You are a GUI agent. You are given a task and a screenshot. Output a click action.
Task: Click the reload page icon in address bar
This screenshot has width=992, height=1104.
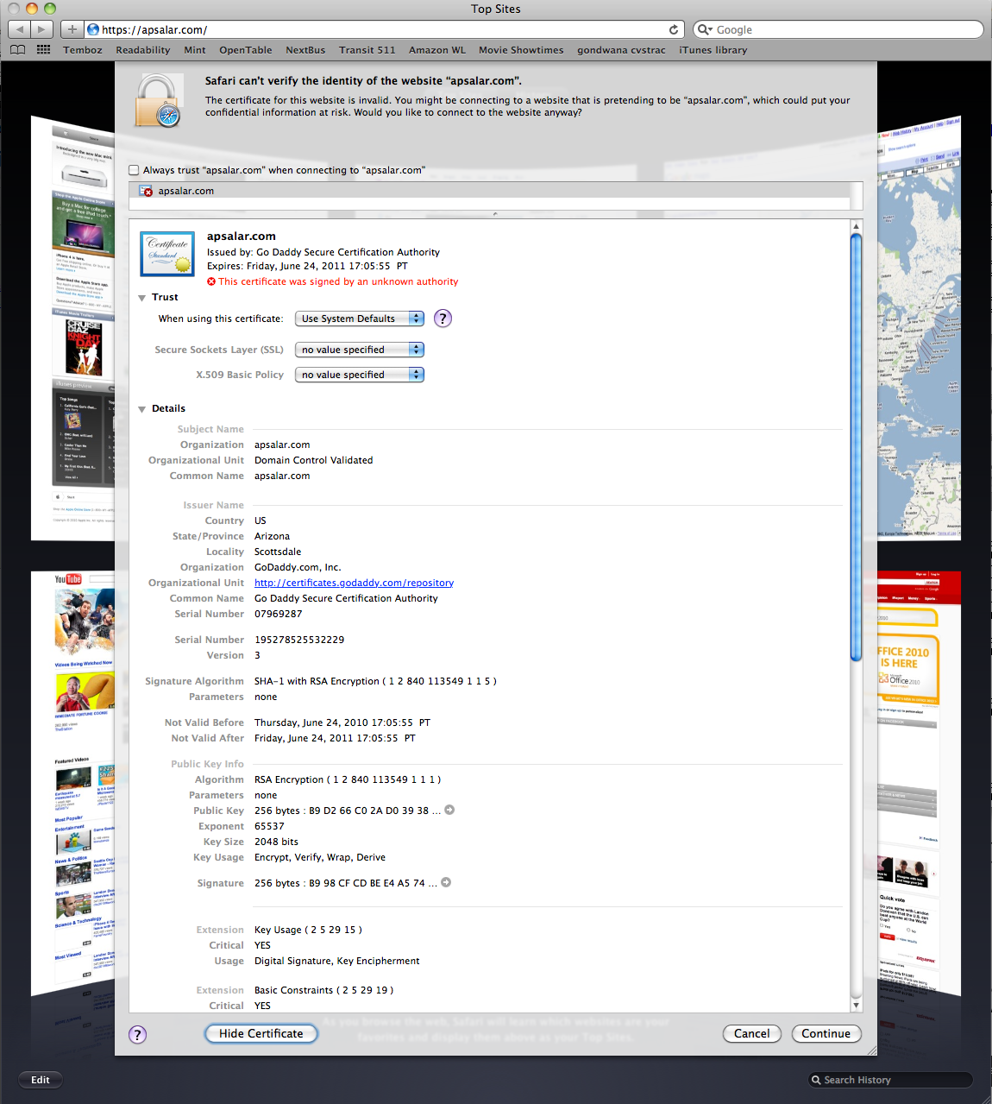pos(674,29)
